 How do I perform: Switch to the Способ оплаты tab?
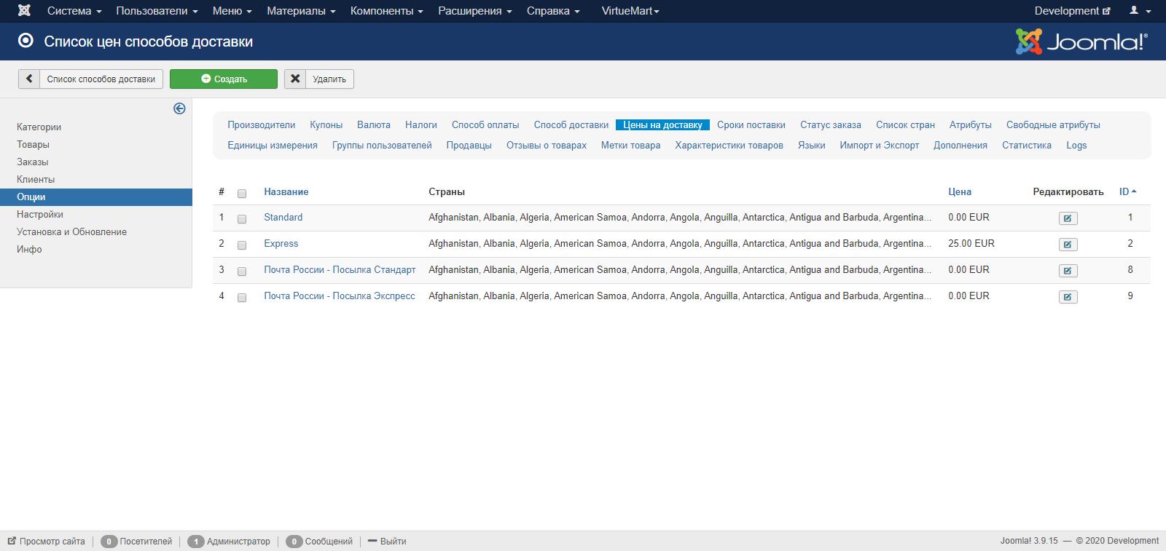(485, 124)
